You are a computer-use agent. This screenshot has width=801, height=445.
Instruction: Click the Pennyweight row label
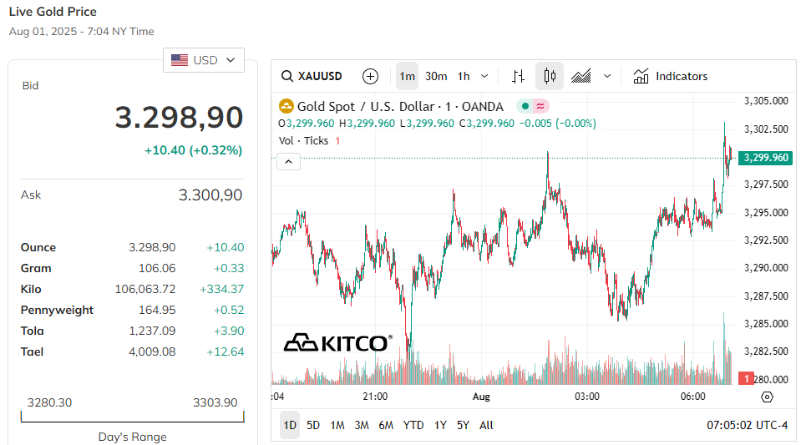click(57, 310)
